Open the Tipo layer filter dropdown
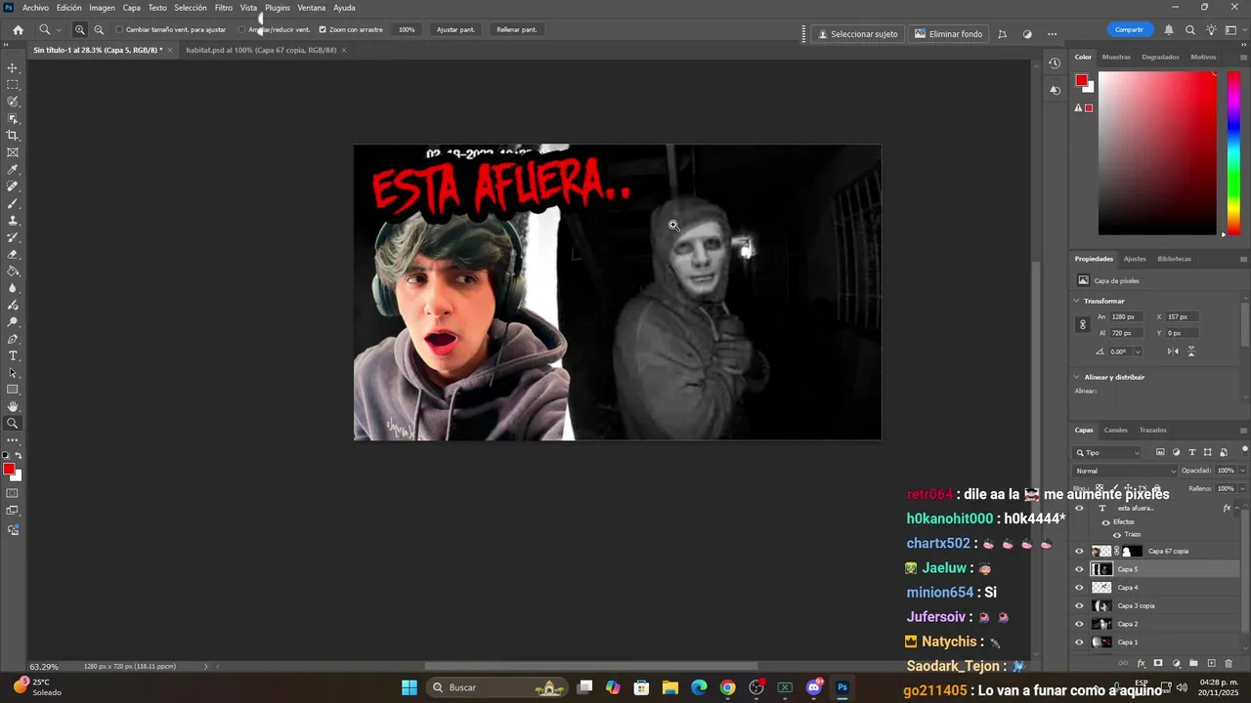The height and width of the screenshot is (703, 1251). [1107, 452]
